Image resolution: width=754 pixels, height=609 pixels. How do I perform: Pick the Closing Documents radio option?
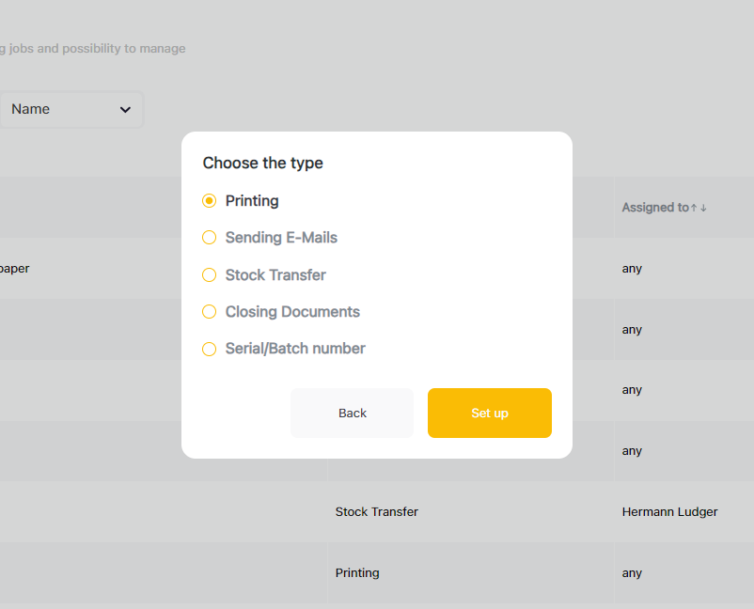click(210, 312)
